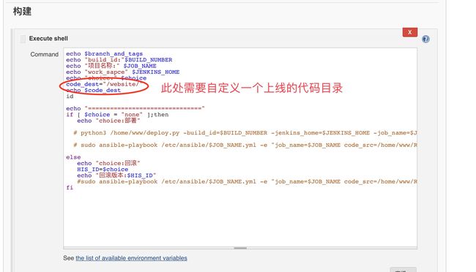Grab the Execute shell drag handle
476x272 pixels.
(23, 39)
